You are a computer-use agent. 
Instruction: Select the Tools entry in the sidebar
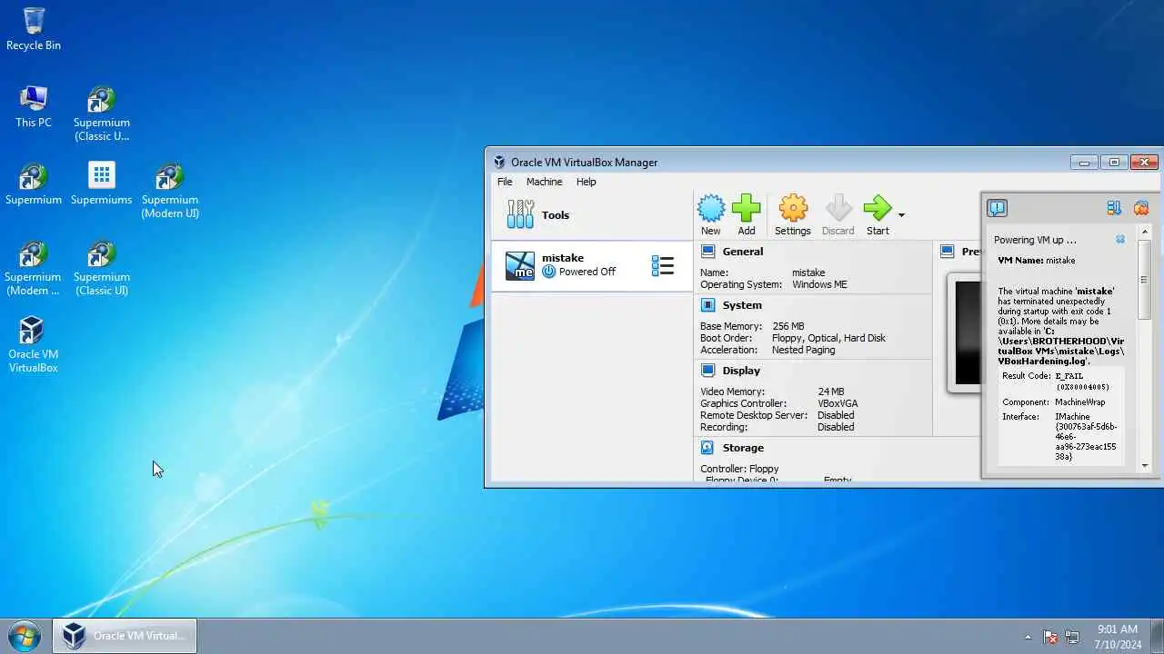pos(592,215)
